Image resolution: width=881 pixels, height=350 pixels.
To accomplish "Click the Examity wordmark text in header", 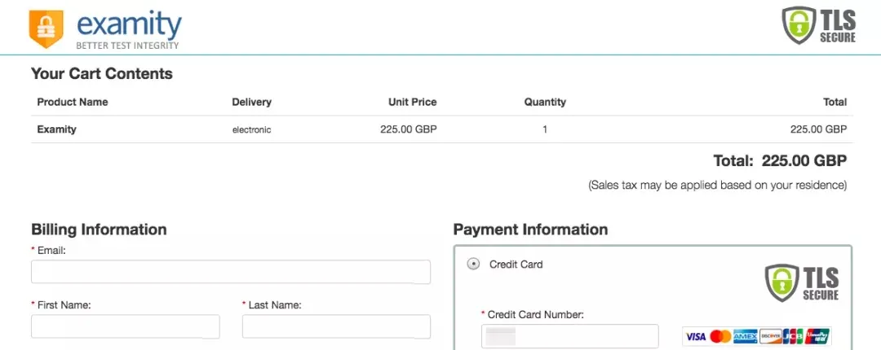I will [129, 28].
